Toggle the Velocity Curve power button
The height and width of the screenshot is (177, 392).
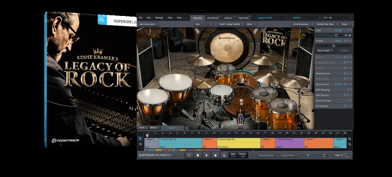pyautogui.click(x=345, y=73)
